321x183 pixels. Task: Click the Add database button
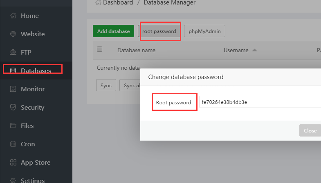point(113,31)
